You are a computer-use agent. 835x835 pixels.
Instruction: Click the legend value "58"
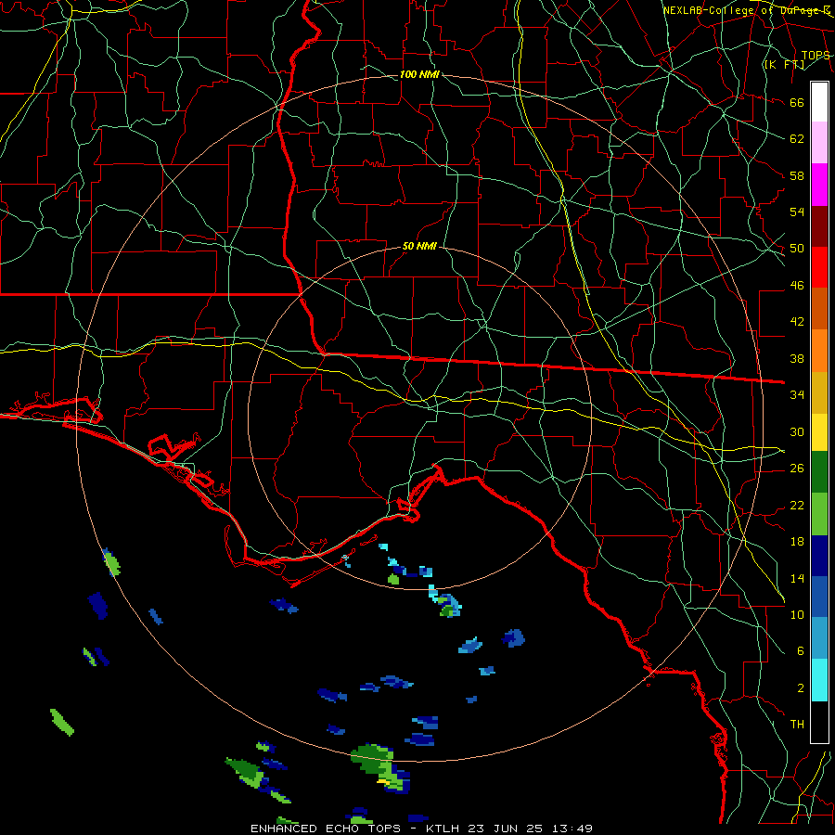[797, 175]
